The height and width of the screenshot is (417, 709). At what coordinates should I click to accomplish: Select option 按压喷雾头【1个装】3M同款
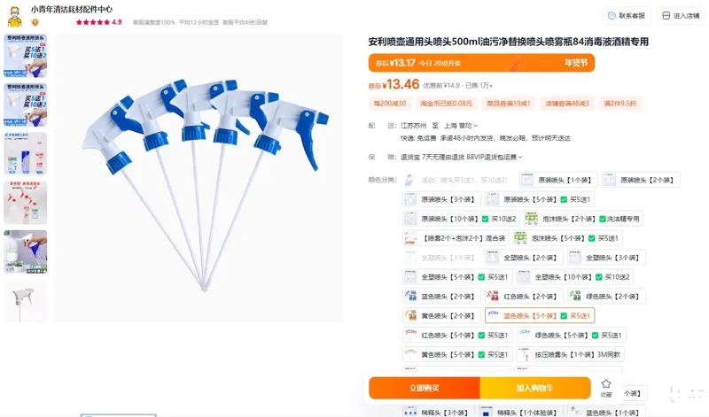click(x=570, y=355)
